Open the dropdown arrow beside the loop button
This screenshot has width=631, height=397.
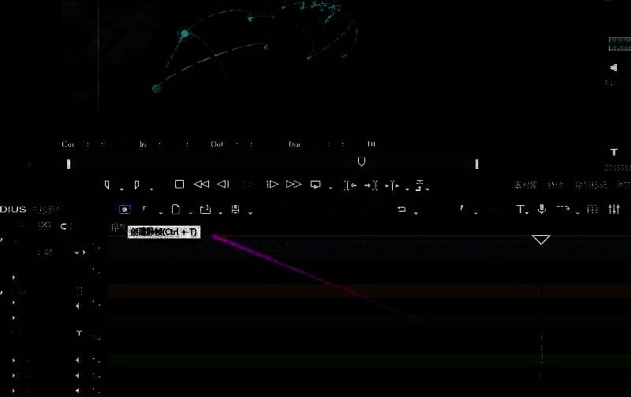tap(329, 188)
